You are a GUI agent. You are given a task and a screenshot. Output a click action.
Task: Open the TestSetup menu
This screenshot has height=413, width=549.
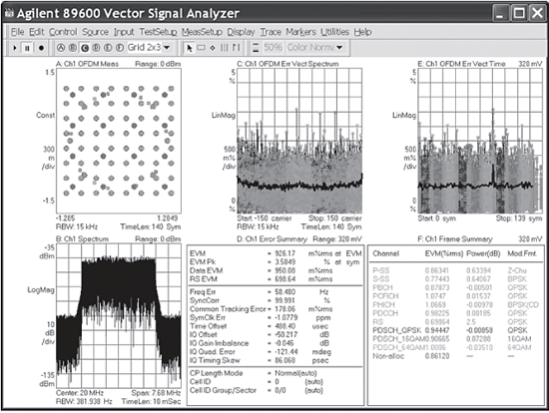click(x=158, y=32)
